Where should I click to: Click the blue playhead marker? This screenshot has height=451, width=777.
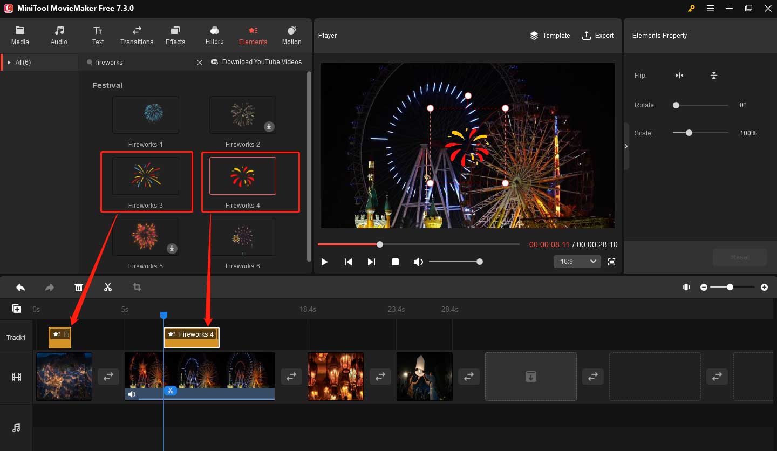[x=164, y=315]
